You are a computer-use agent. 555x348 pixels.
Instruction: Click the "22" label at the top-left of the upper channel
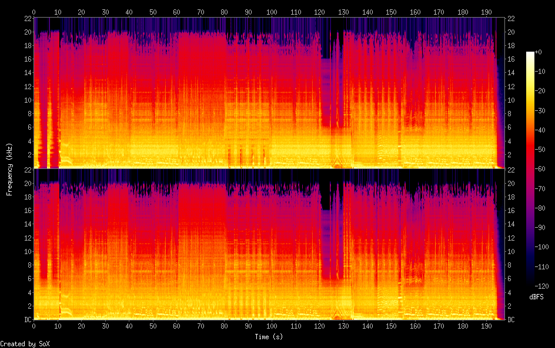[x=27, y=18]
